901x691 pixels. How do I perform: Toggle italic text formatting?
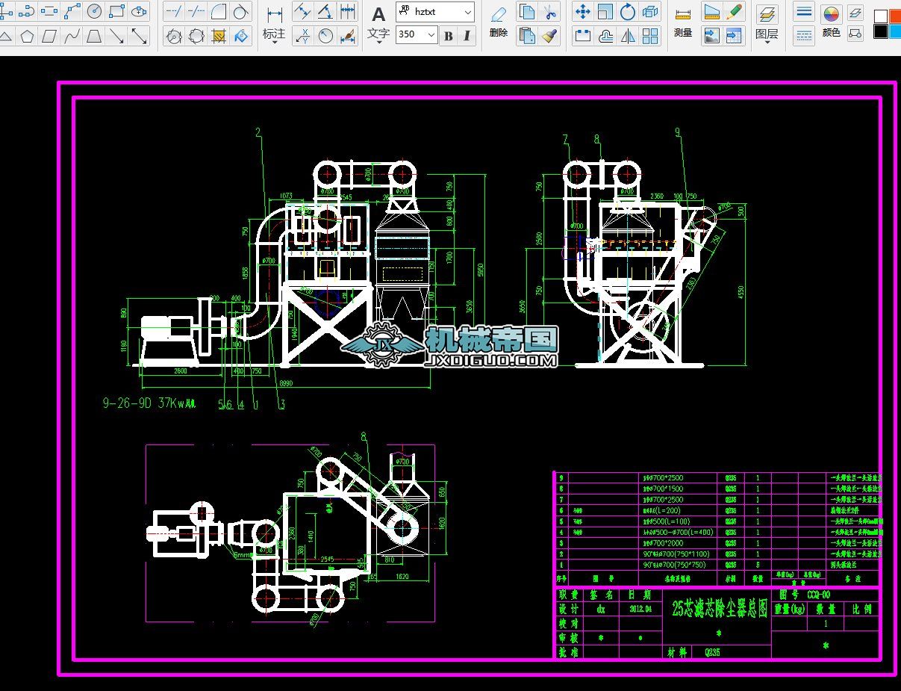click(467, 35)
